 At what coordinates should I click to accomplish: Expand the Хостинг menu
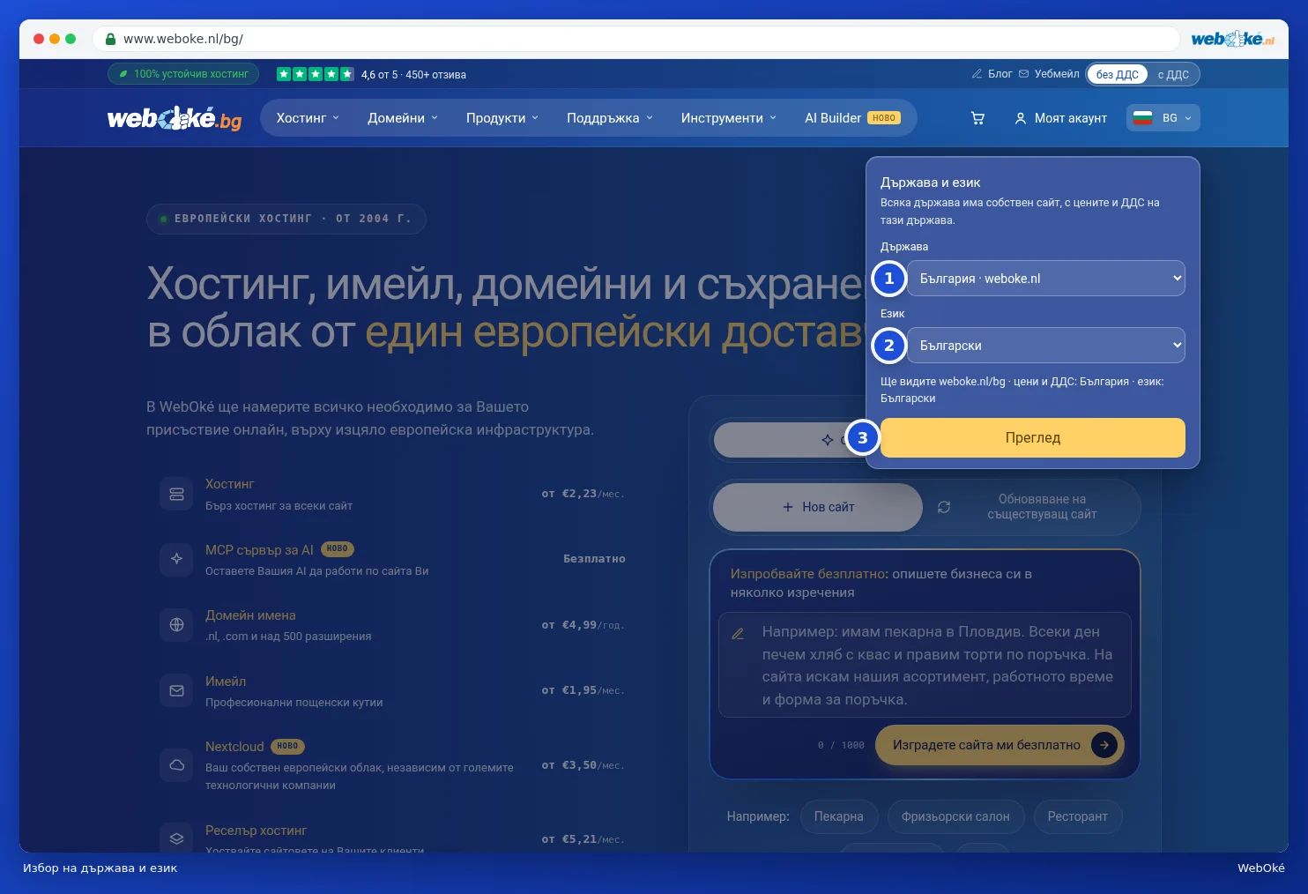click(308, 118)
